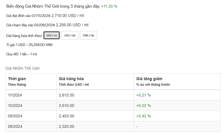Select the 10/2024 row date cell
The height and width of the screenshot is (134, 223).
click(15, 106)
